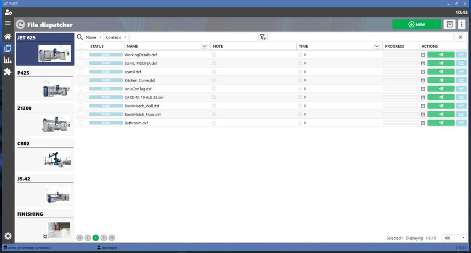Open the three-dot more options menu

(462, 24)
